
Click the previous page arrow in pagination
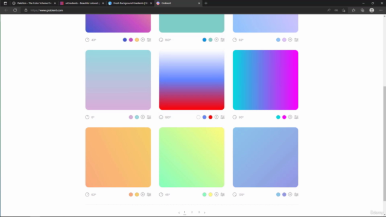179,213
